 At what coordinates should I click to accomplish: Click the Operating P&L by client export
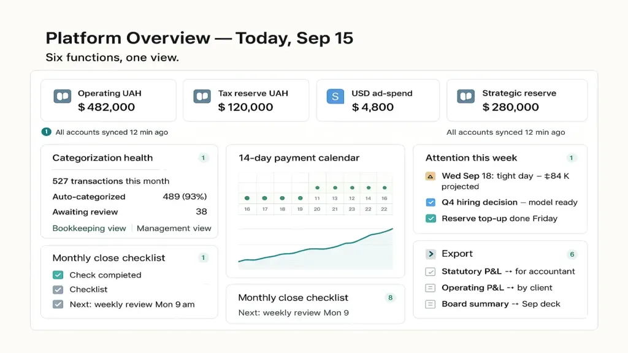coord(497,288)
